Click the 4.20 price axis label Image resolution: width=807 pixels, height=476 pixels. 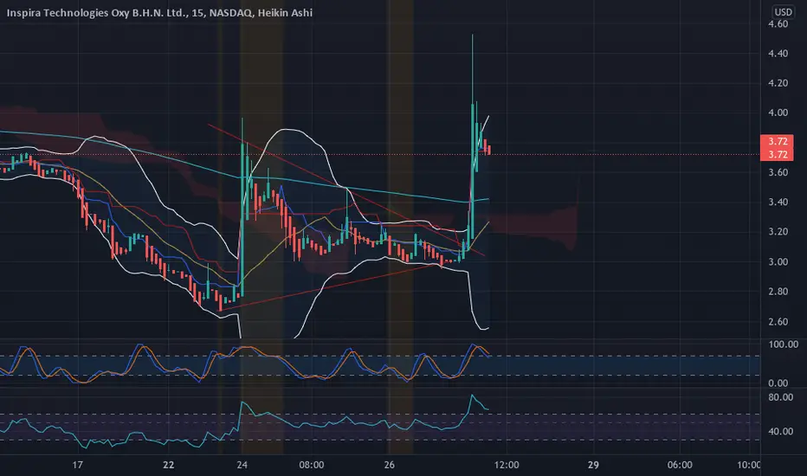[x=778, y=83]
